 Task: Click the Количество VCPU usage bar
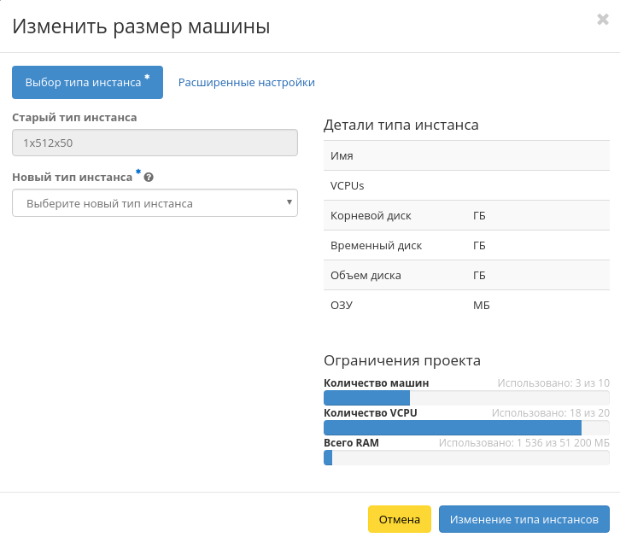pyautogui.click(x=466, y=428)
